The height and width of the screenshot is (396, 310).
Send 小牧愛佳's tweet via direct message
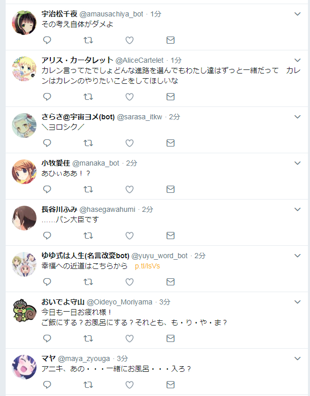click(170, 189)
